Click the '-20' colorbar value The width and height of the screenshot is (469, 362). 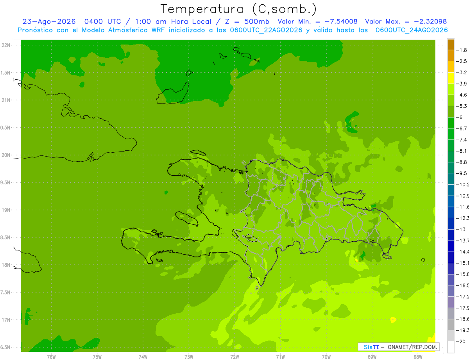point(460,342)
